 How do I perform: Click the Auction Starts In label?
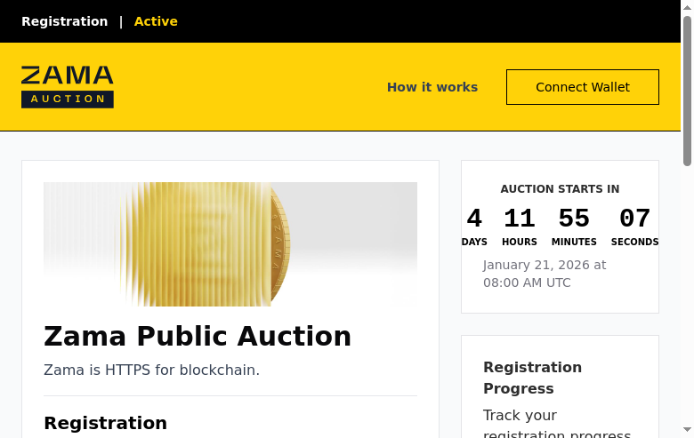tap(560, 189)
